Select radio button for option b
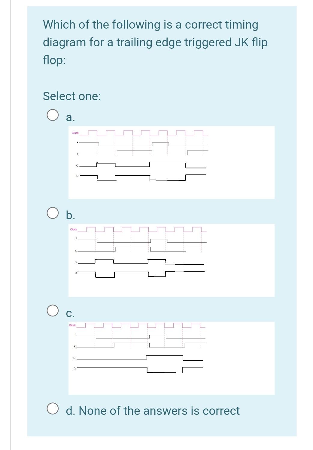This screenshot has height=450, width=313. [x=52, y=213]
